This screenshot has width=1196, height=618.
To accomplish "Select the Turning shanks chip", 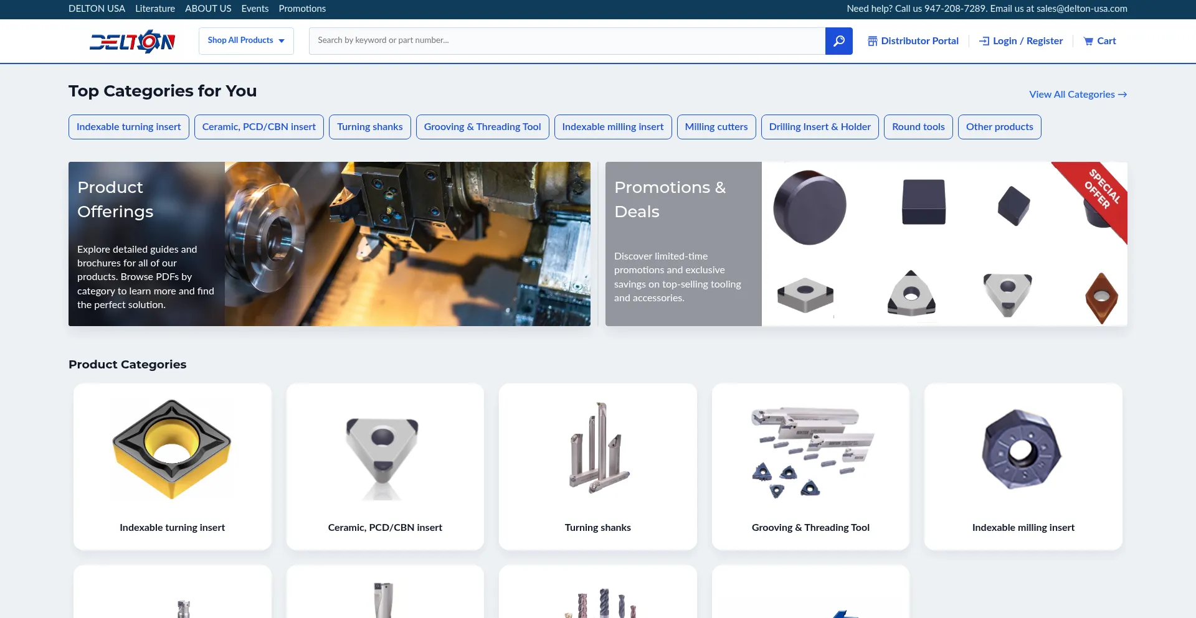I will (x=370, y=127).
